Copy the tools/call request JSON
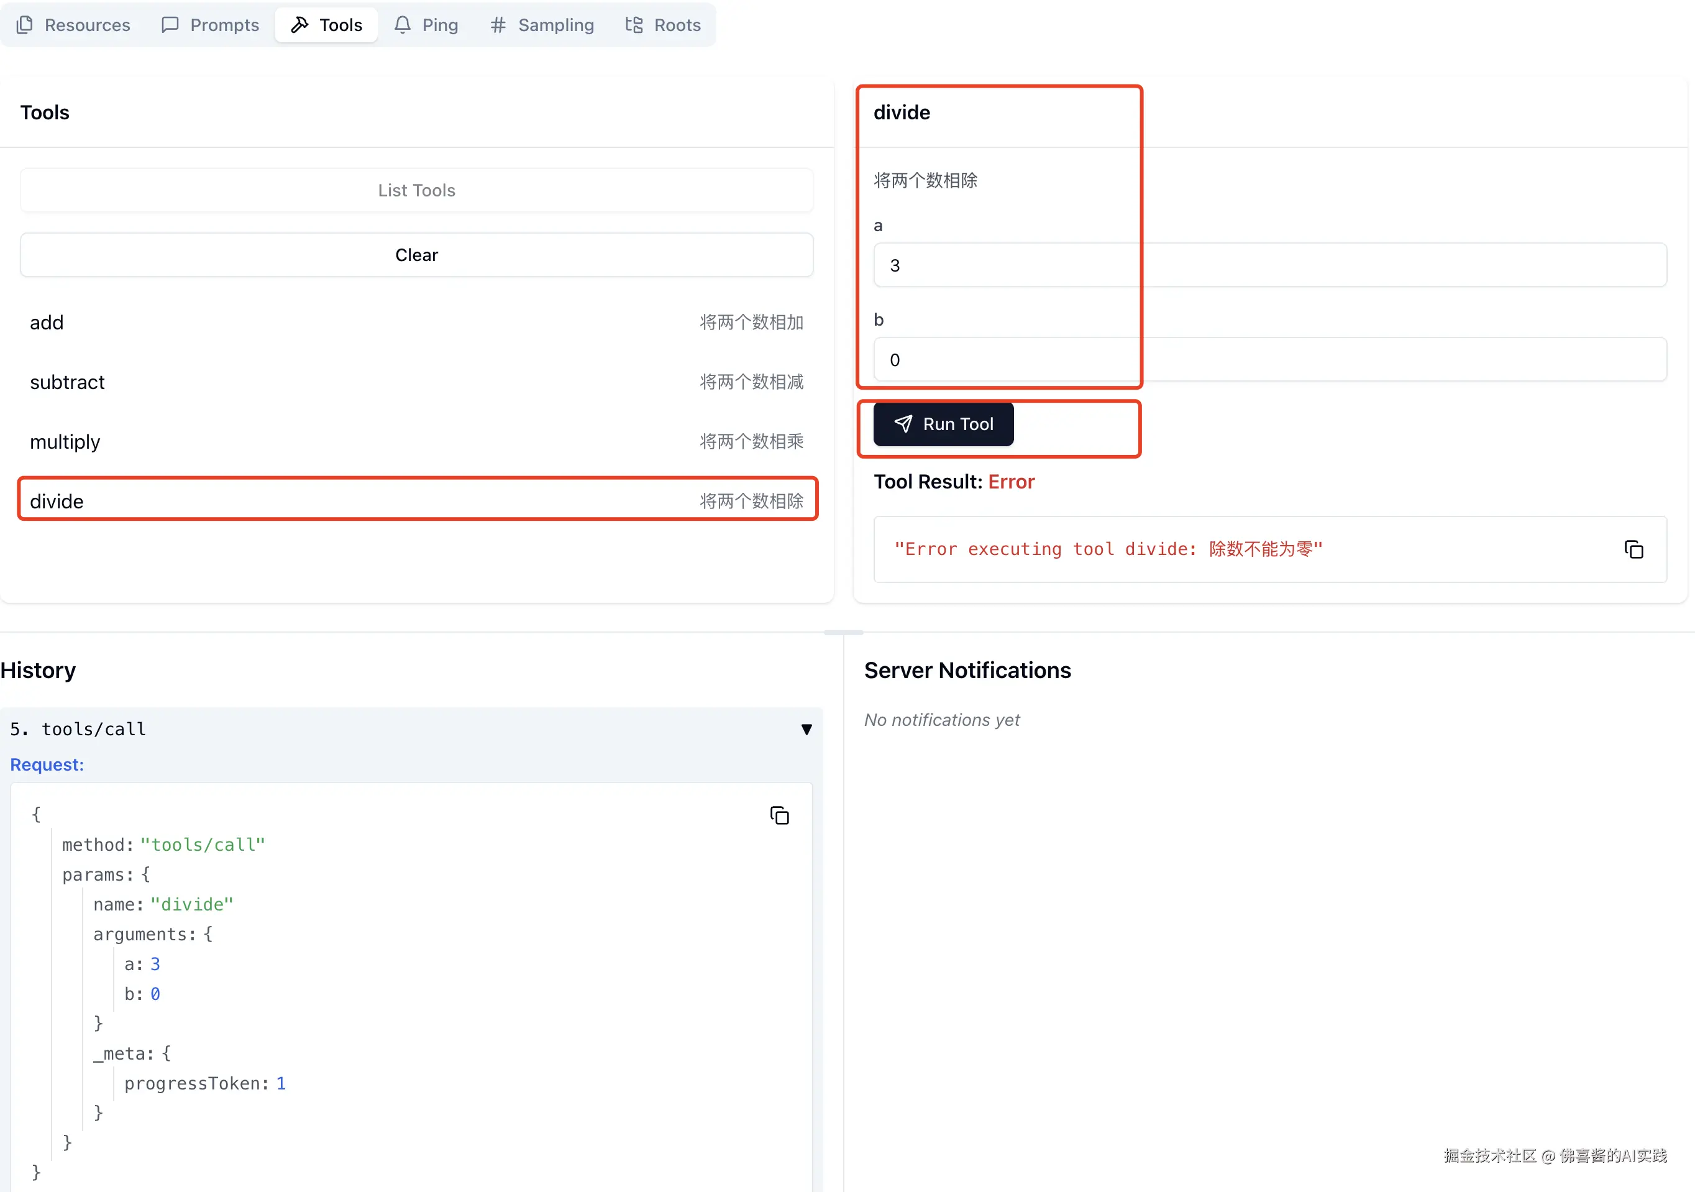The image size is (1695, 1192). click(x=779, y=815)
